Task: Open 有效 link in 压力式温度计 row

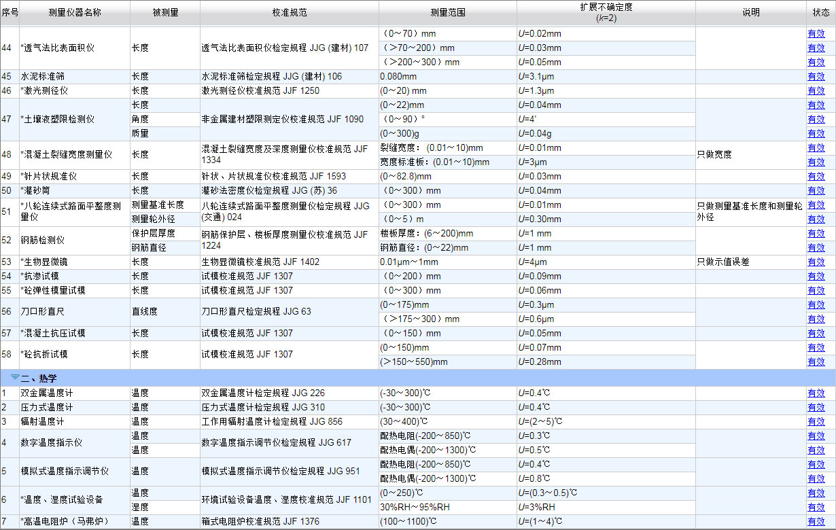Action: 816,407
